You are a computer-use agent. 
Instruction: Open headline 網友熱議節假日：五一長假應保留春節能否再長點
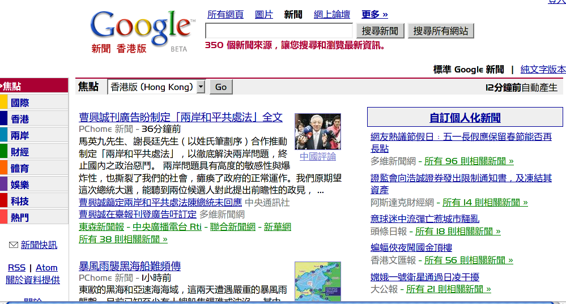click(x=461, y=143)
